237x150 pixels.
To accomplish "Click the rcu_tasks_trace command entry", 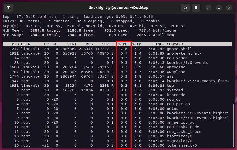I will (184, 132).
